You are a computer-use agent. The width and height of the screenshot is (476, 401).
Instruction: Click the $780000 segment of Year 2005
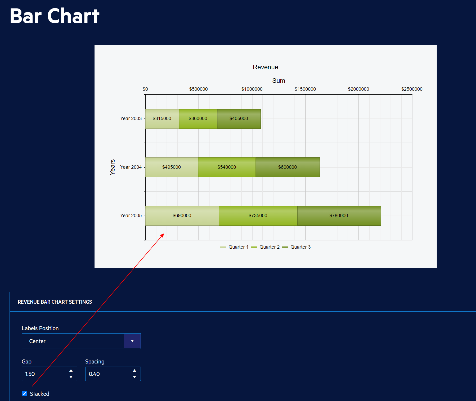[339, 216]
